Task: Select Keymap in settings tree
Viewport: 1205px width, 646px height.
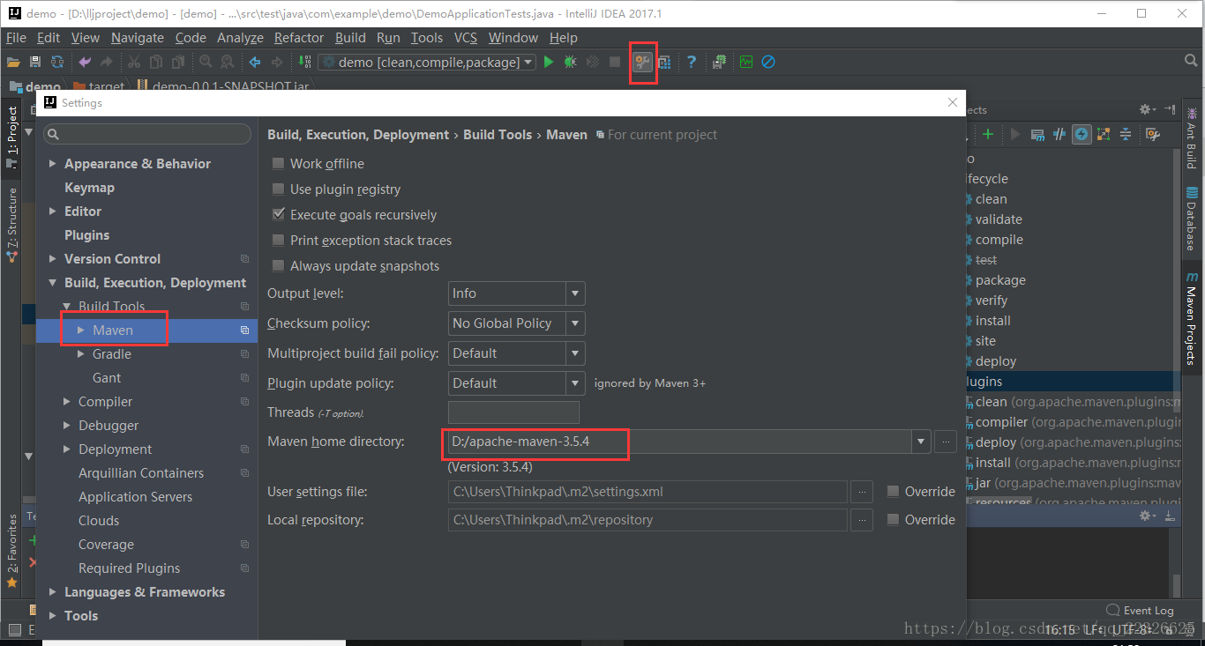Action: [89, 188]
